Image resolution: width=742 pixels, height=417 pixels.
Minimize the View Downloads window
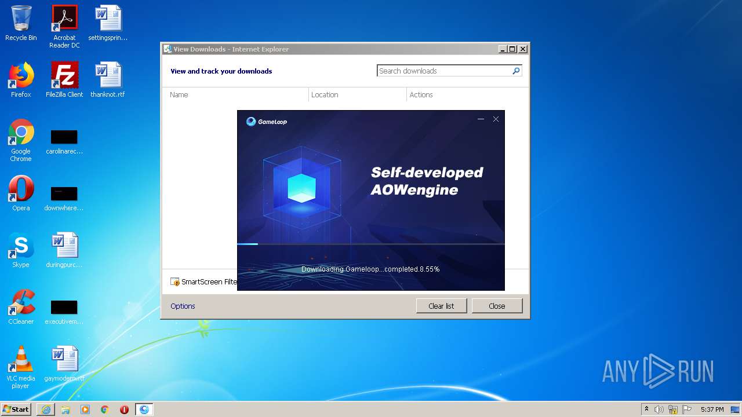503,49
